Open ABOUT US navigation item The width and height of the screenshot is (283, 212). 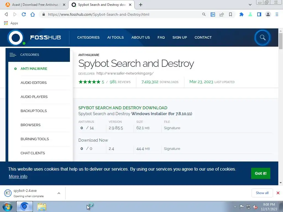[140, 37]
